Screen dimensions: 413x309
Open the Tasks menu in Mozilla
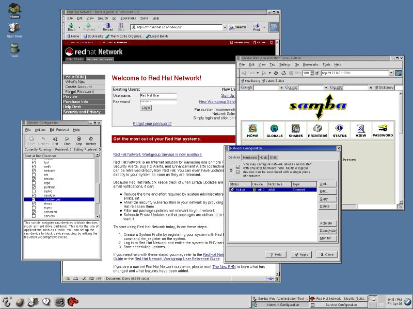[x=144, y=19]
